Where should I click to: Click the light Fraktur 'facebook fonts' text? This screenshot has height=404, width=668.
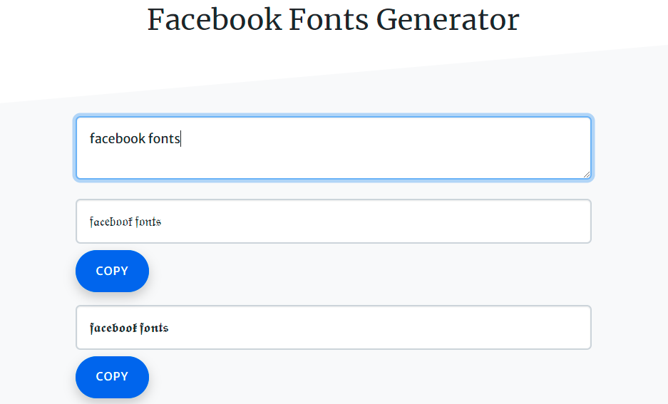click(x=125, y=222)
